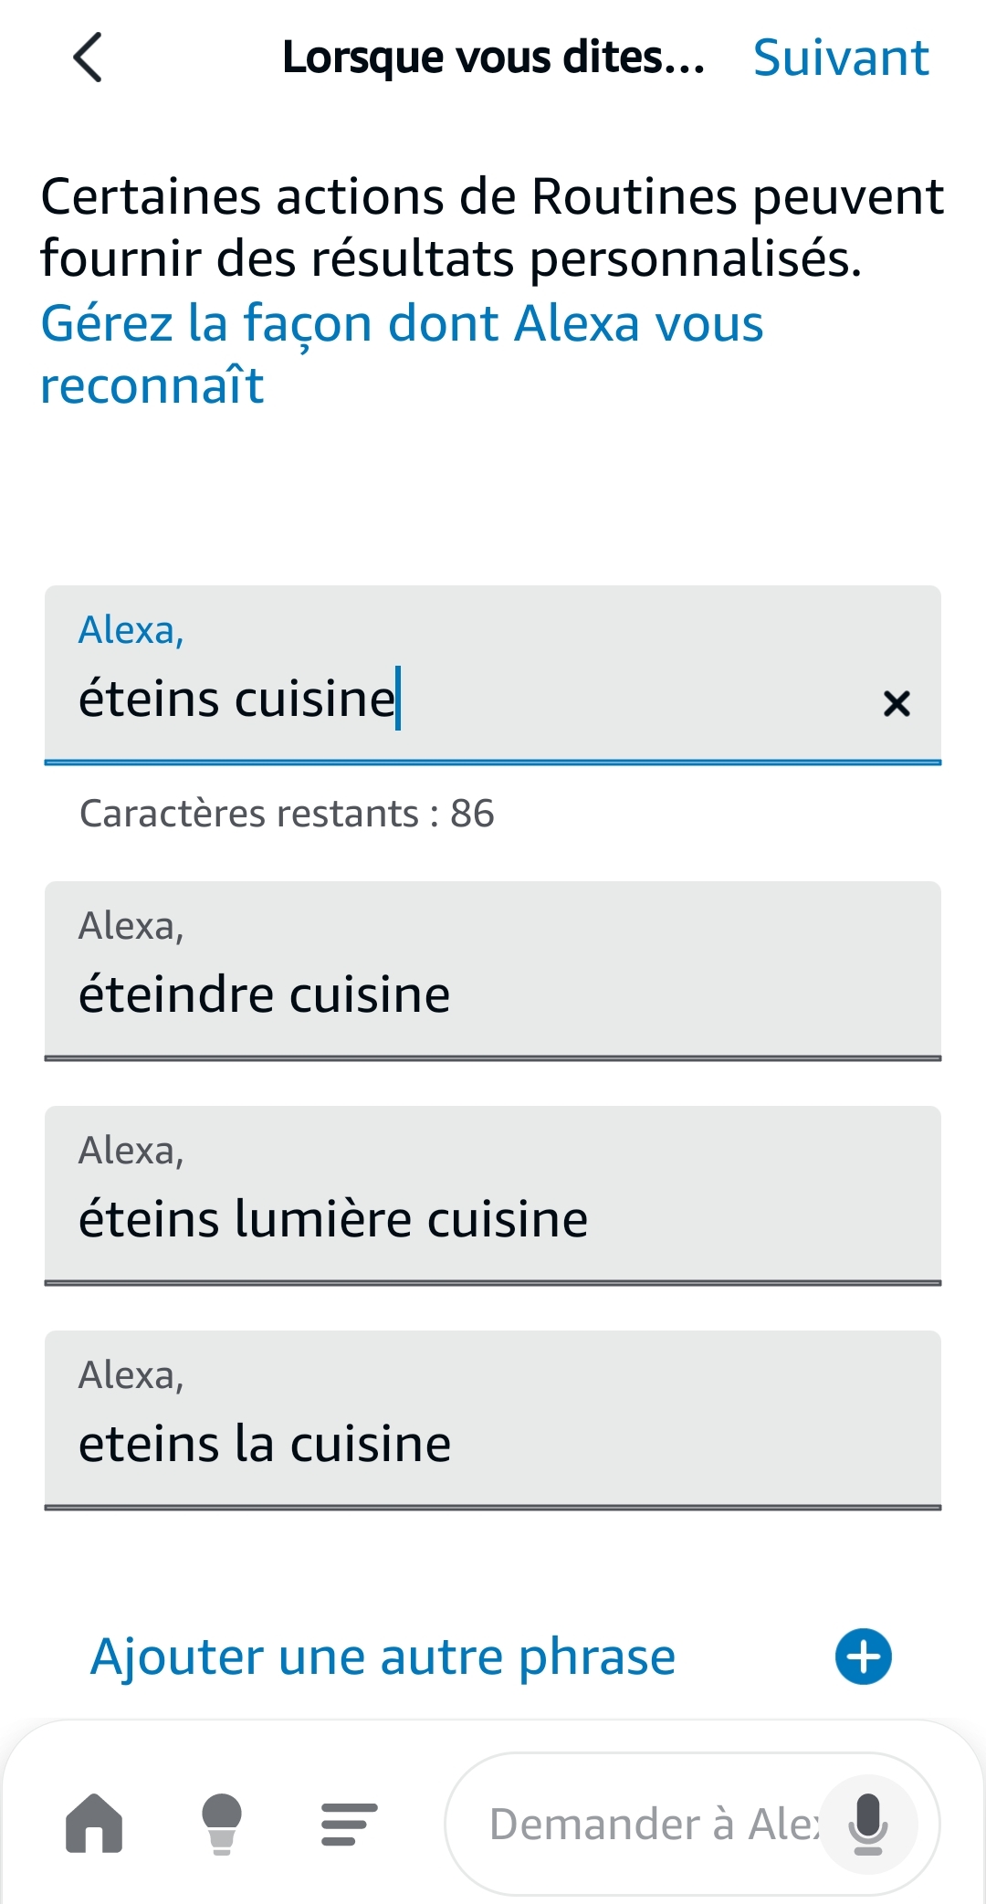Open the Devices light bulb tab
This screenshot has width=986, height=1904.
click(222, 1824)
